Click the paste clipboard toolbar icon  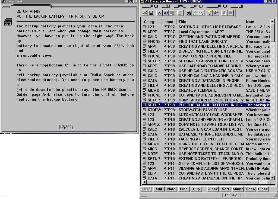(x=172, y=13)
